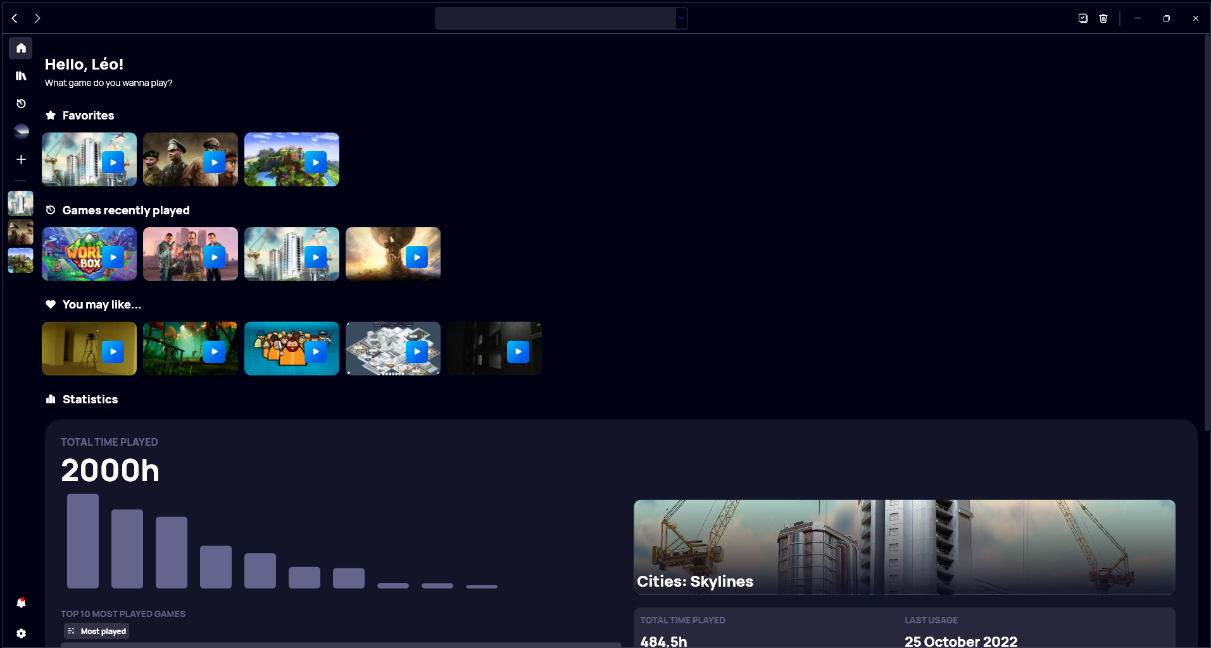Play Cities: Skylines in recently played

[316, 257]
